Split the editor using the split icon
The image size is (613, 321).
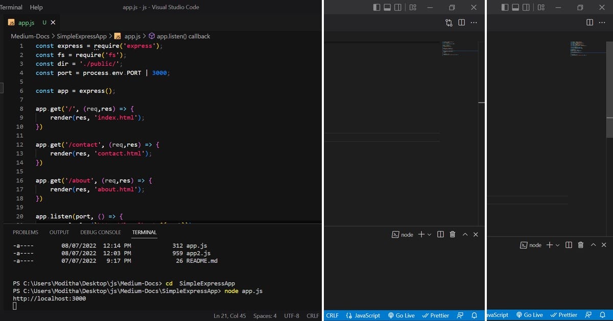461,23
